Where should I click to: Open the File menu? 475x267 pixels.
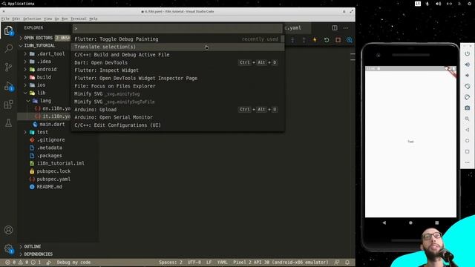5,19
